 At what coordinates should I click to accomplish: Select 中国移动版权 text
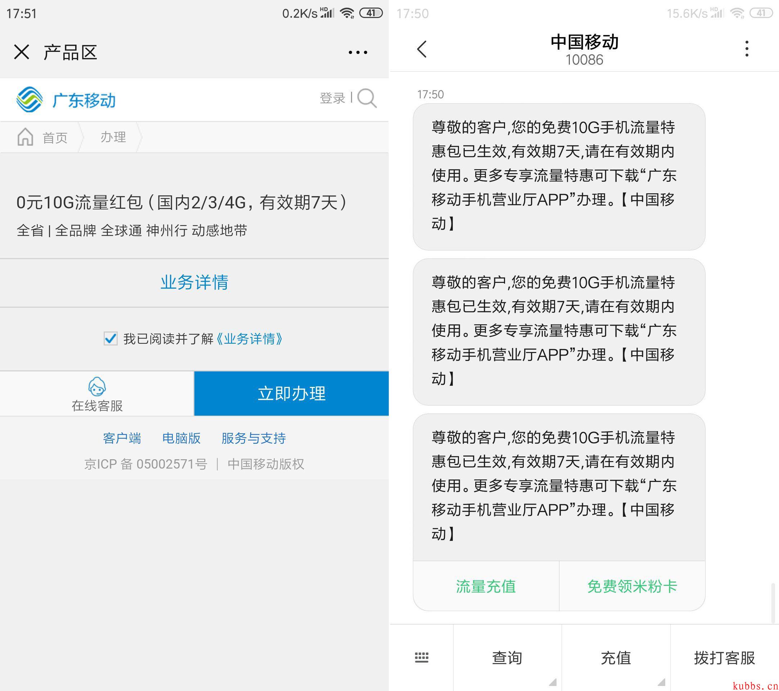(266, 464)
